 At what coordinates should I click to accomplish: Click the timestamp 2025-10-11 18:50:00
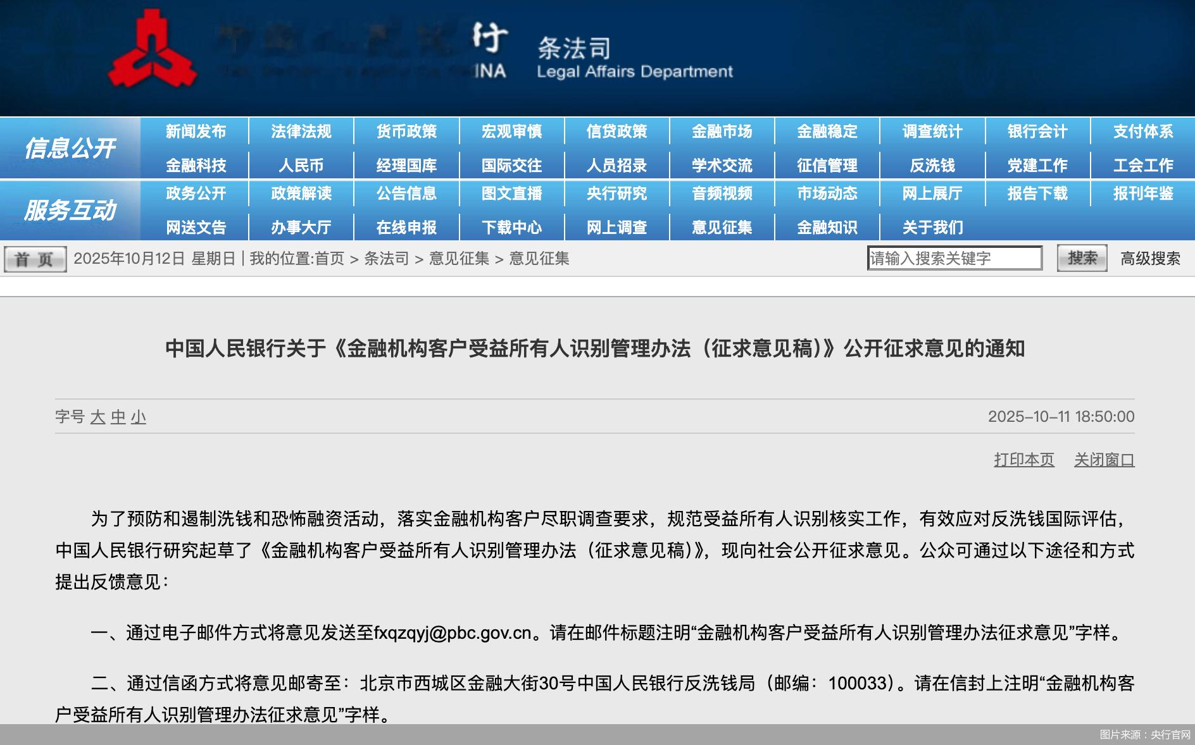point(1061,417)
